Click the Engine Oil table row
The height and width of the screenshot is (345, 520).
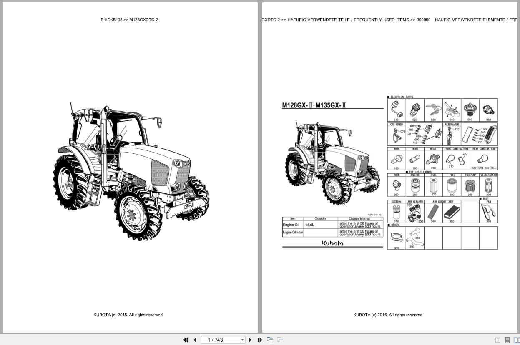point(332,225)
